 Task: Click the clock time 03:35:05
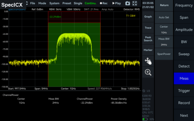coord(148,3)
